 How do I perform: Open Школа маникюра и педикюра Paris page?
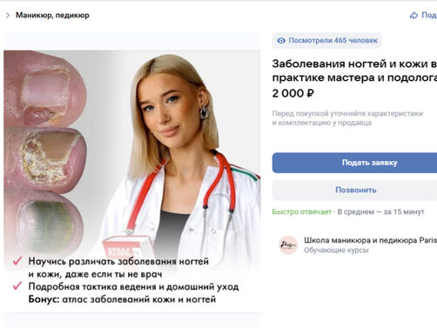tap(370, 240)
